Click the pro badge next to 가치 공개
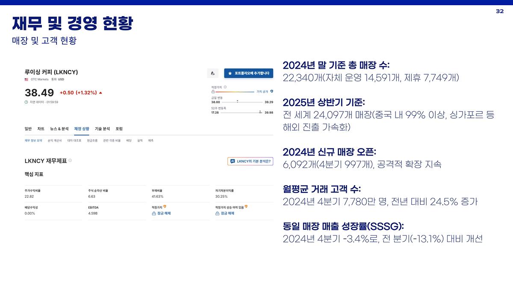The height and width of the screenshot is (288, 513). [271, 91]
